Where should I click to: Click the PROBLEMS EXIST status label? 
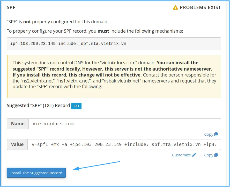(200, 8)
